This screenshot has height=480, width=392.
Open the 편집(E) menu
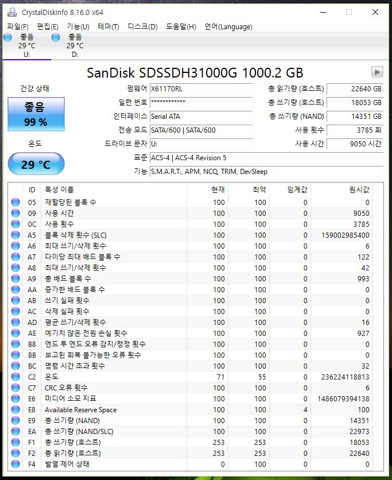48,26
